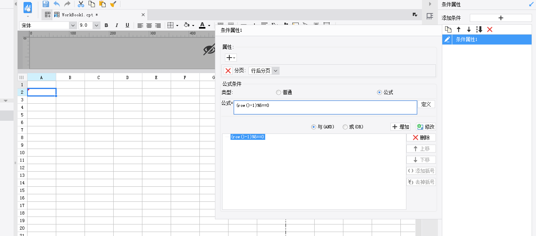Screen dimensions: 536x236
Task: Click the new template grid icon beside the tab
Action: click(x=47, y=15)
